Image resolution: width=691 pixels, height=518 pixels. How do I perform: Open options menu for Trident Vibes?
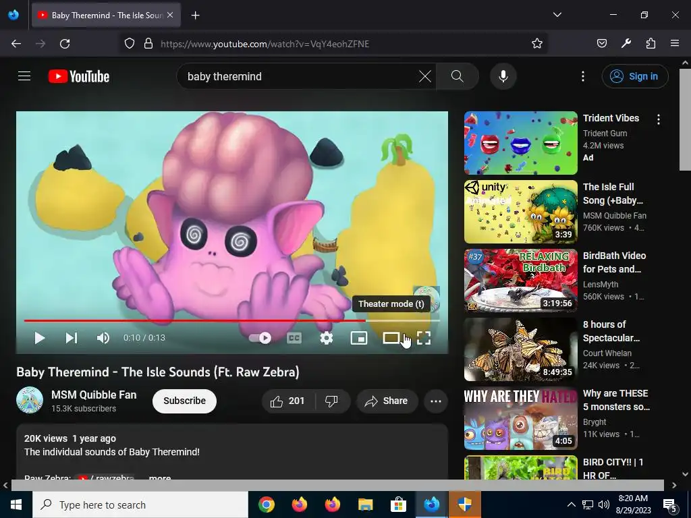(659, 119)
